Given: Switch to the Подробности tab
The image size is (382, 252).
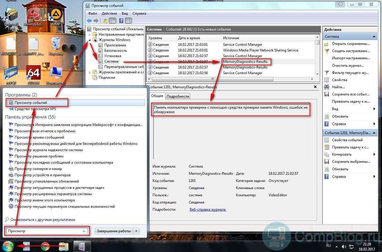Looking at the screenshot, I should tap(178, 96).
